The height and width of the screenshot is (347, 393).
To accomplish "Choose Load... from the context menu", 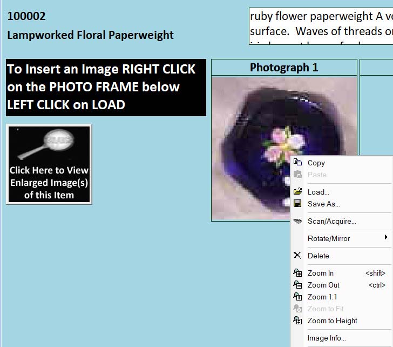I will (318, 192).
